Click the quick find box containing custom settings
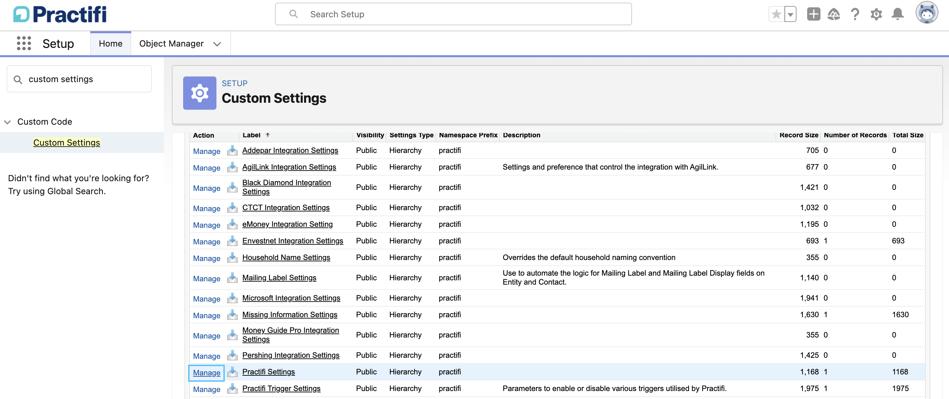 [x=79, y=79]
